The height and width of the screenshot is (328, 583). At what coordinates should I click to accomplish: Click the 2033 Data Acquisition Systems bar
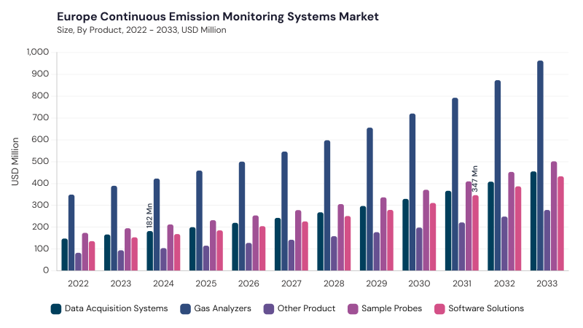click(x=533, y=221)
